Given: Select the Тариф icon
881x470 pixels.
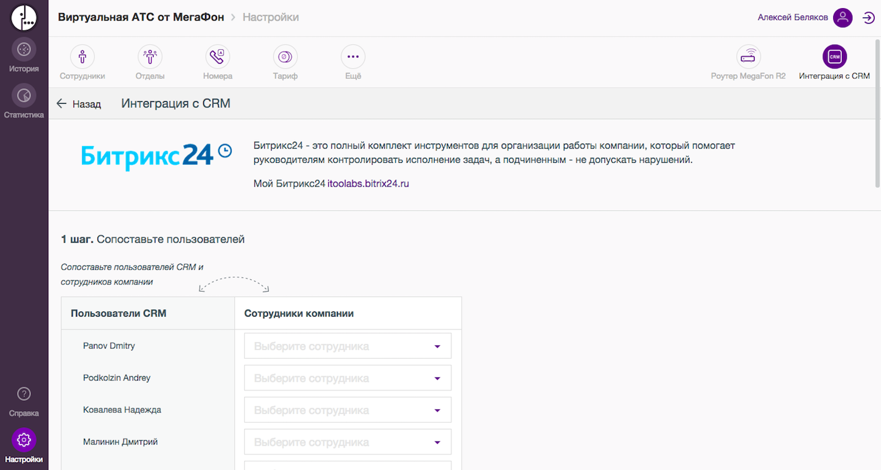Looking at the screenshot, I should 285,57.
